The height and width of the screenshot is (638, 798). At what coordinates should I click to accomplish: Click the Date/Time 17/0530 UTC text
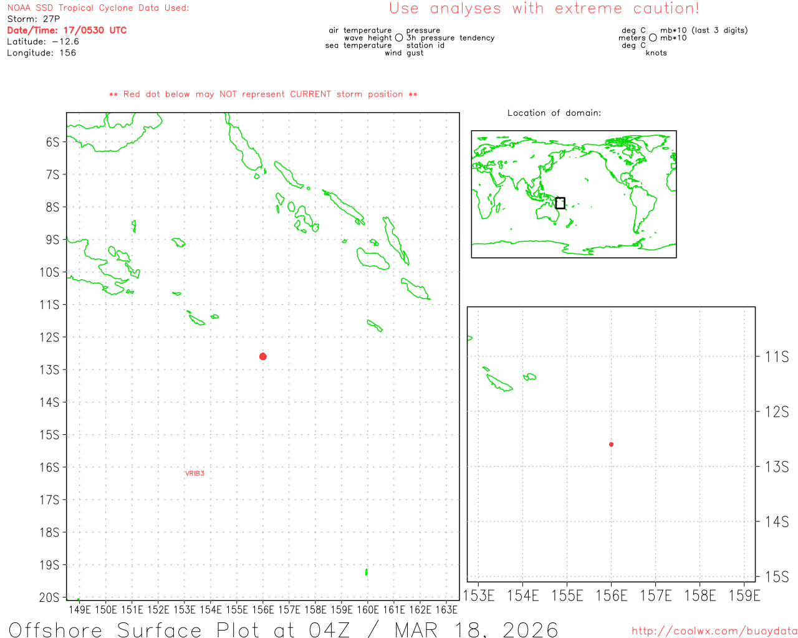(67, 31)
